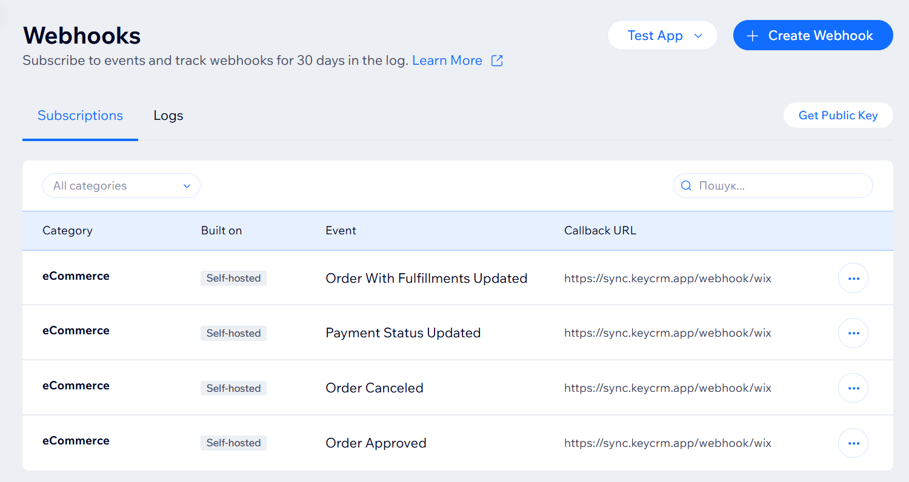This screenshot has width=909, height=482.
Task: Click the Category column header
Action: (x=67, y=231)
